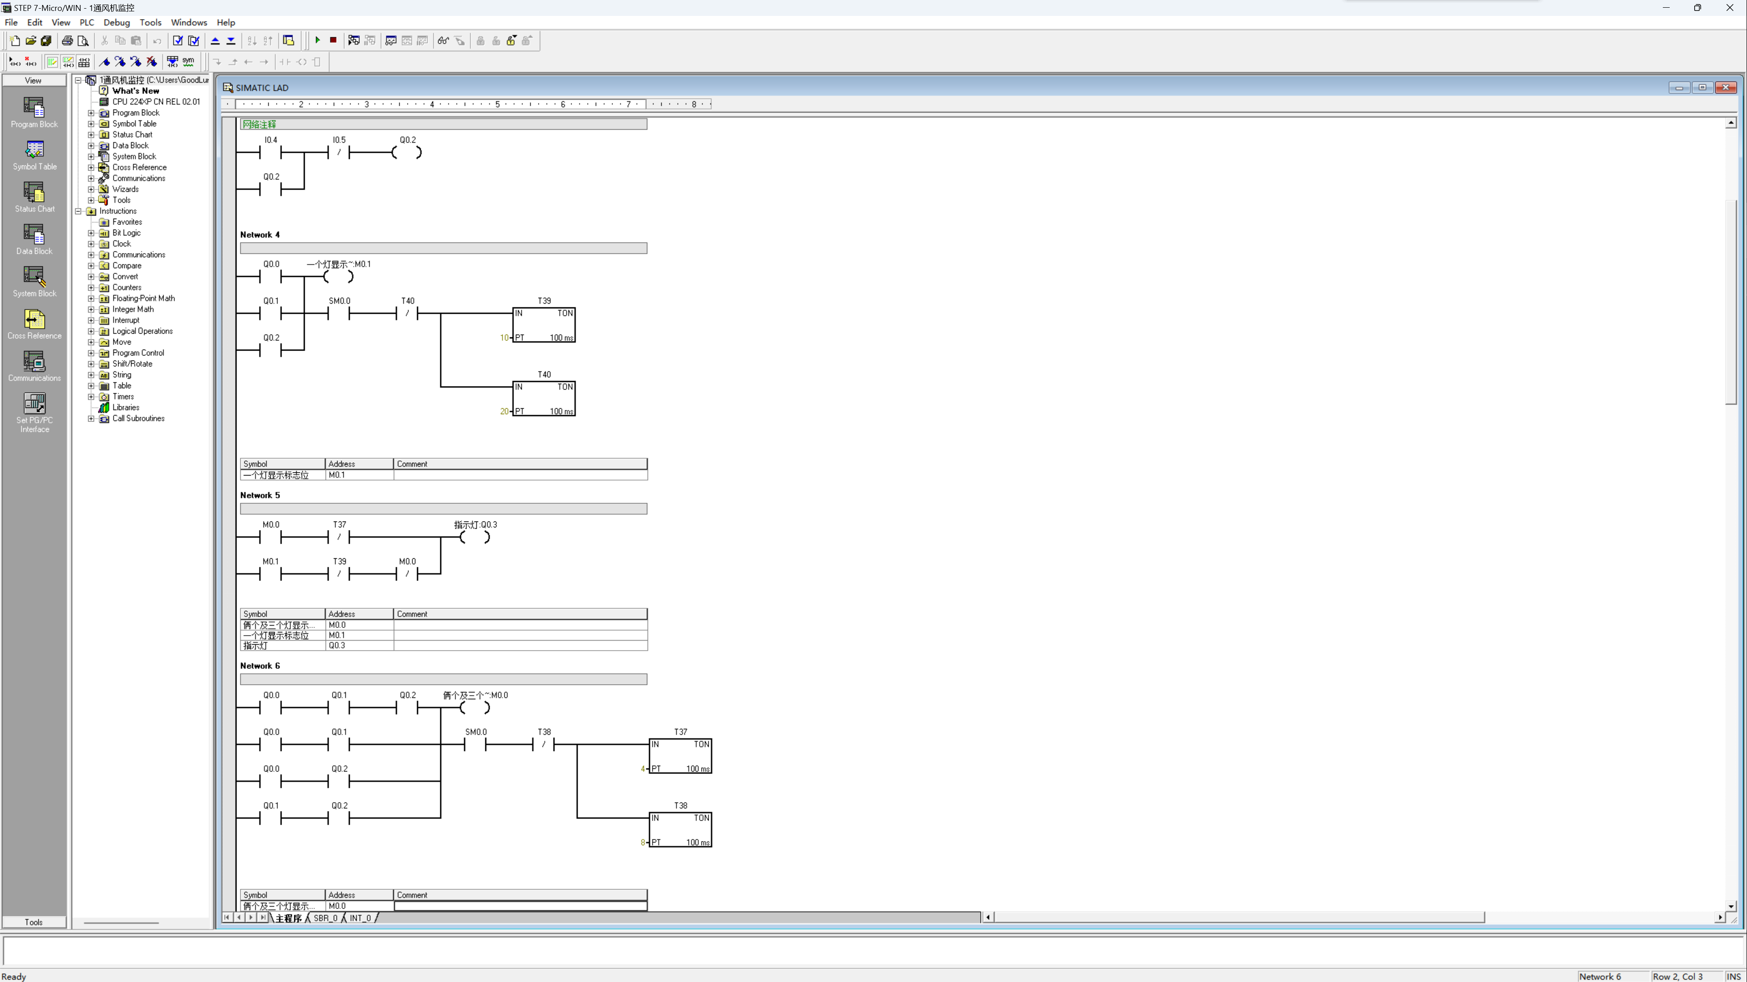Screen dimensions: 1747x982
Task: Open the PLC menu
Action: click(x=86, y=21)
